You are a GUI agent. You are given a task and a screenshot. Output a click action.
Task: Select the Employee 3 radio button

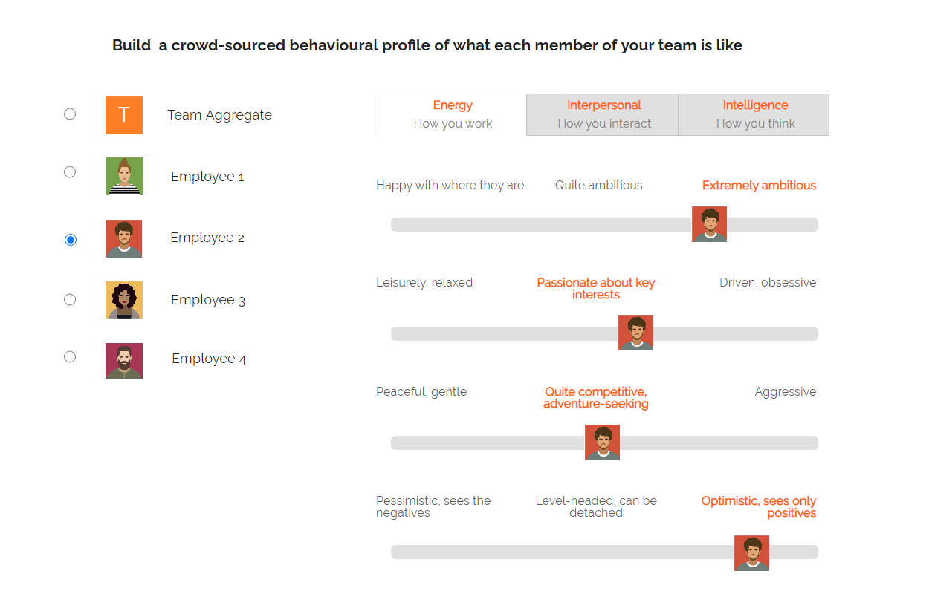coord(70,300)
